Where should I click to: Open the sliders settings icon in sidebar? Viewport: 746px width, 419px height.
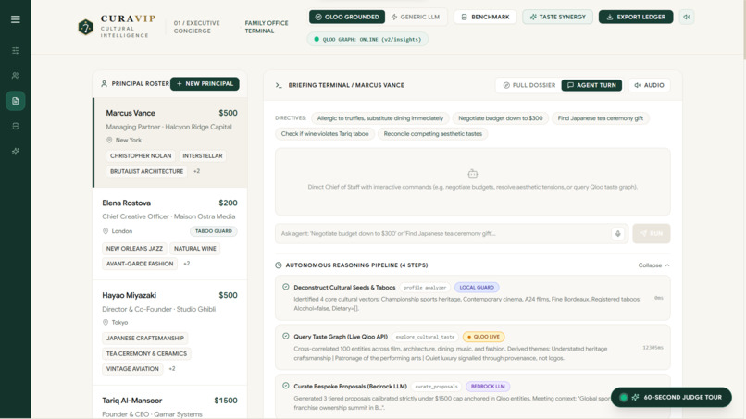click(15, 51)
